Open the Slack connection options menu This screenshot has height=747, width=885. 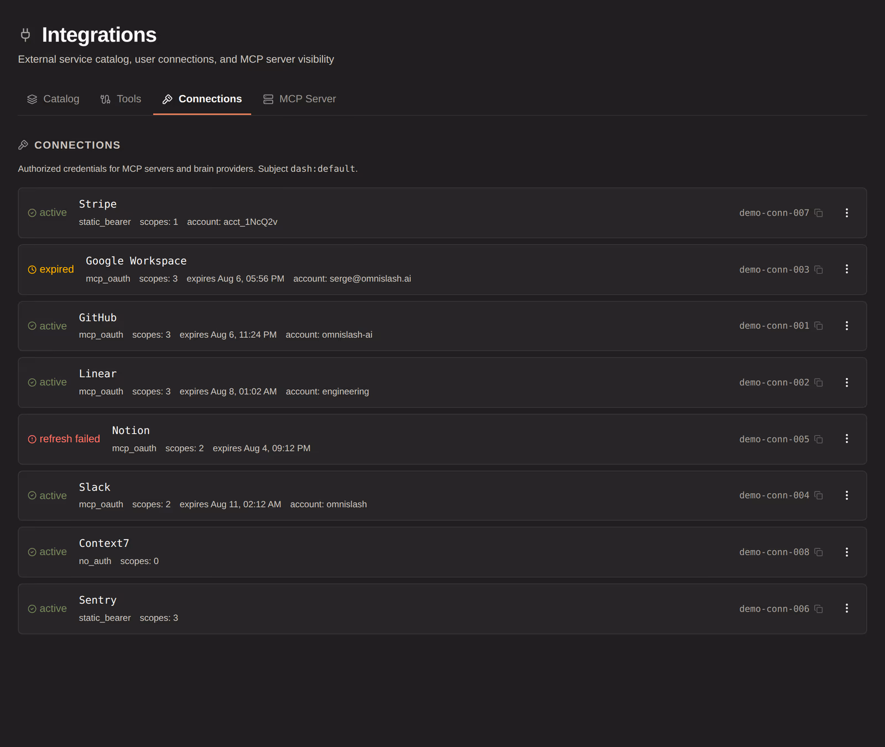point(846,495)
